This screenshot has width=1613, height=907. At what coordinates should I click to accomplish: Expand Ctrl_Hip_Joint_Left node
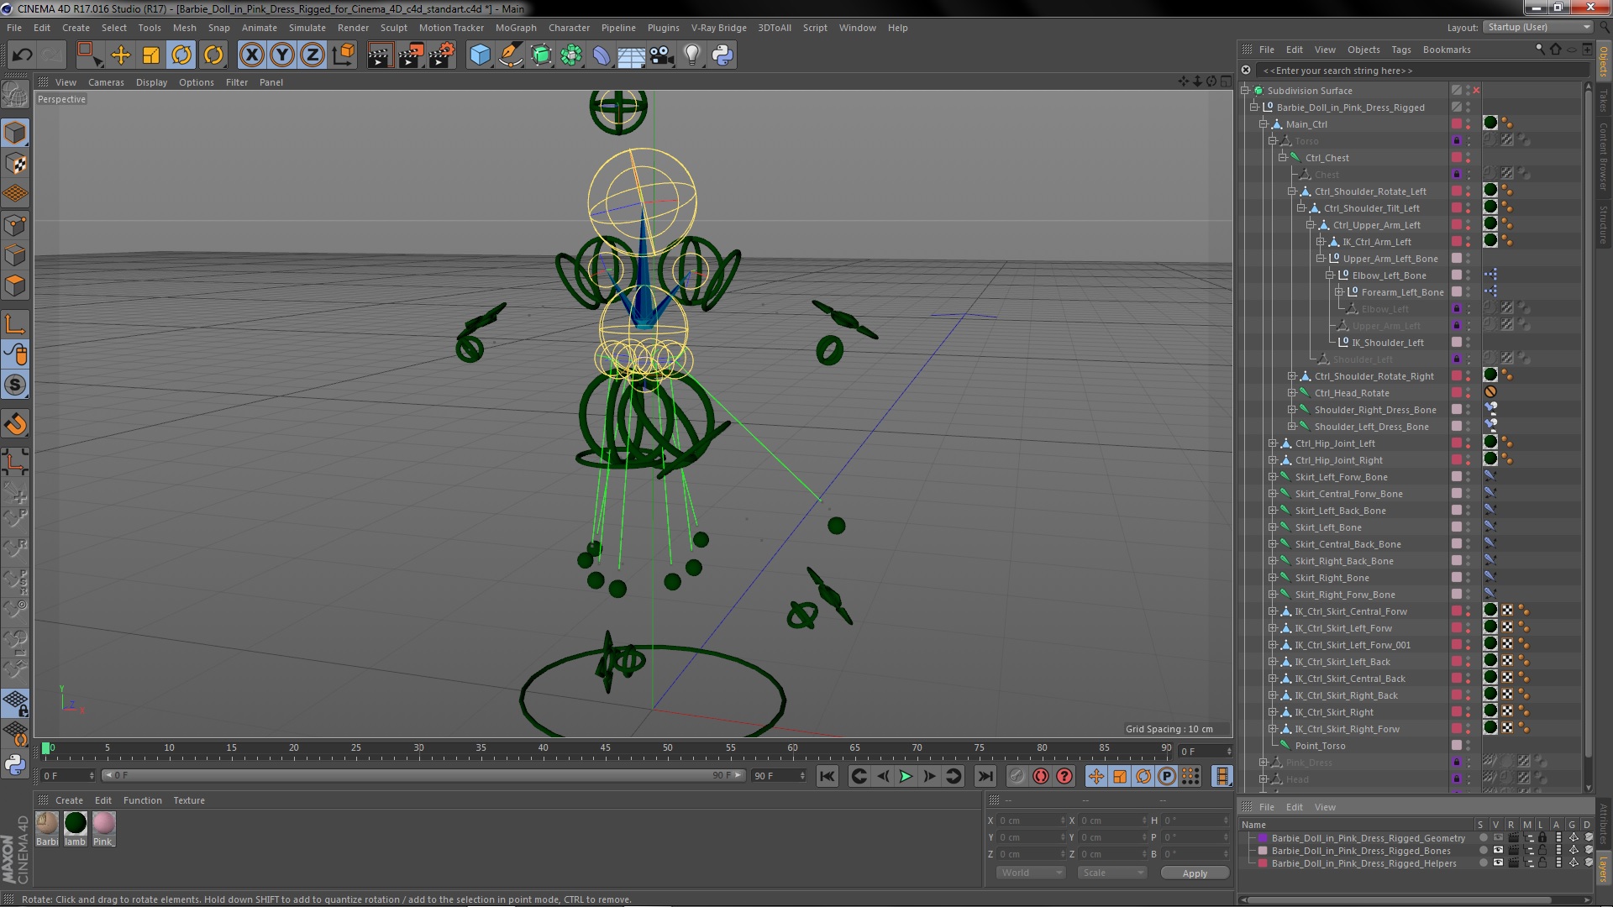[1273, 443]
